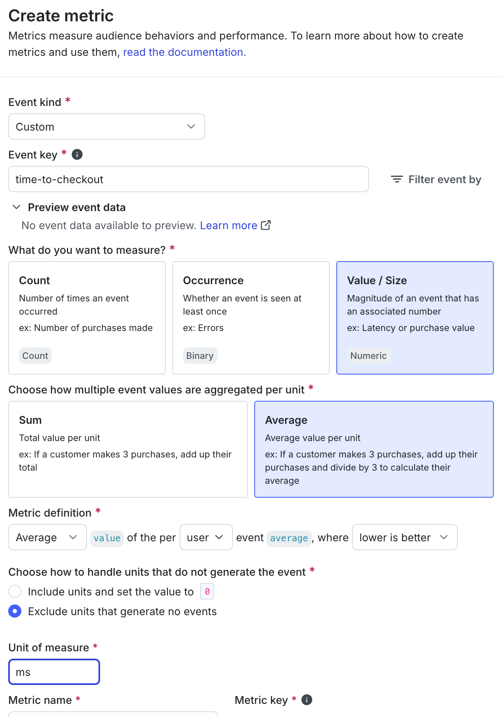The height and width of the screenshot is (717, 502).
Task: Click the time-to-checkout event key field
Action: (188, 179)
